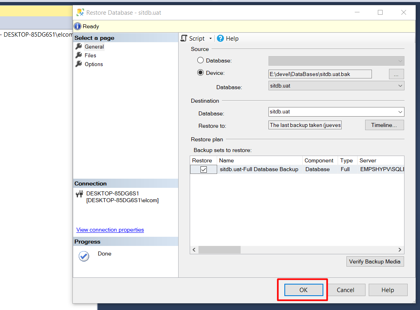Select the Device source radio button

pyautogui.click(x=200, y=73)
